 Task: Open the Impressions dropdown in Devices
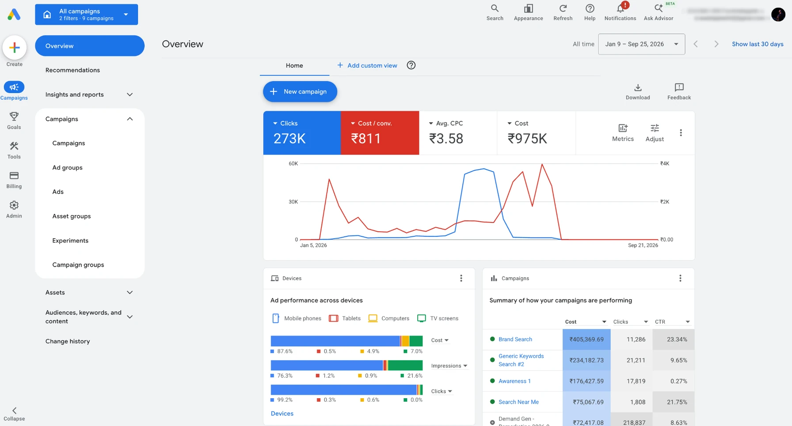click(x=449, y=366)
